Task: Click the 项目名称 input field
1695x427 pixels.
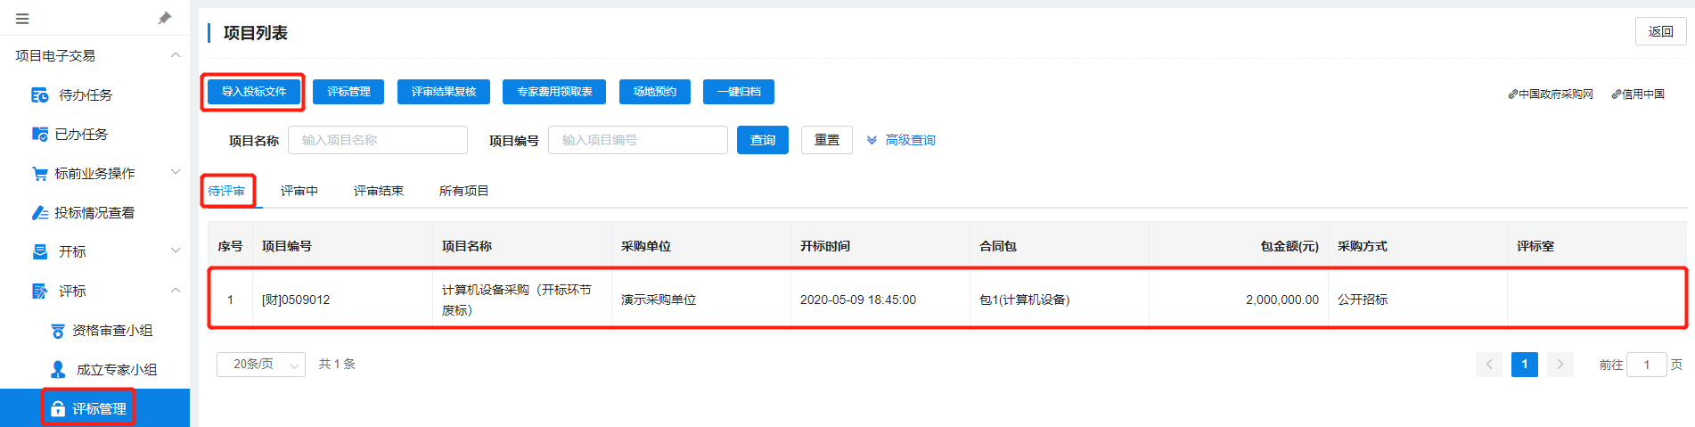Action: point(377,141)
